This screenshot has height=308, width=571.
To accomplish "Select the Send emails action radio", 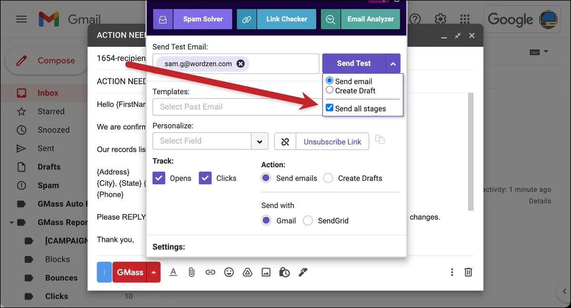I will 266,178.
